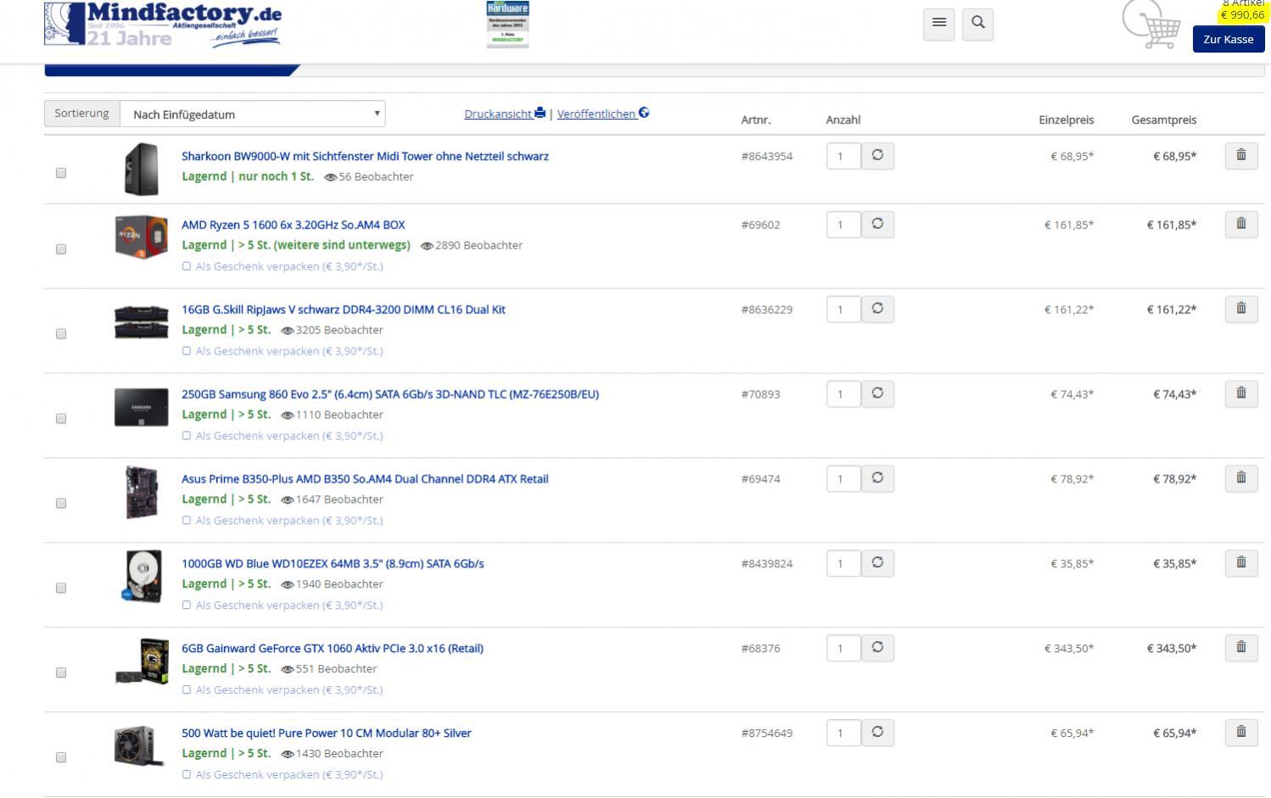1271x798 pixels.
Task: Remove be quiet! Pure Power 10 item
Action: (1240, 733)
